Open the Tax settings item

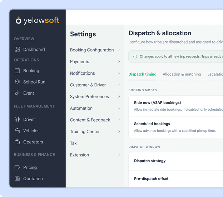tap(73, 143)
